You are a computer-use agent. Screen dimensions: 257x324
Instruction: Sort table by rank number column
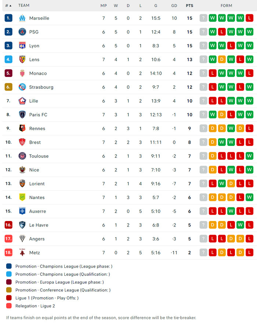8,5
